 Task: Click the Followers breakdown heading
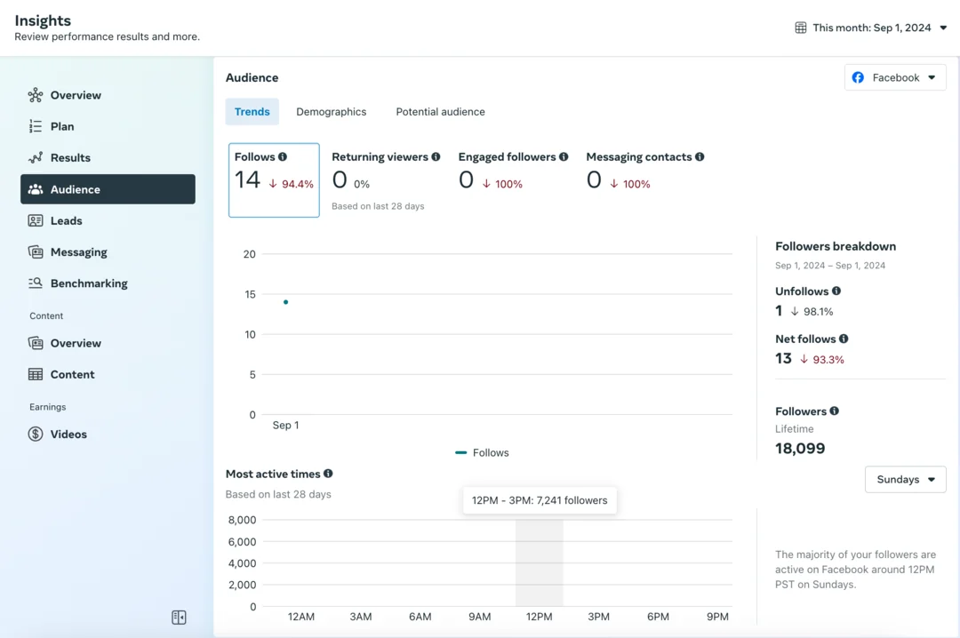click(x=835, y=246)
